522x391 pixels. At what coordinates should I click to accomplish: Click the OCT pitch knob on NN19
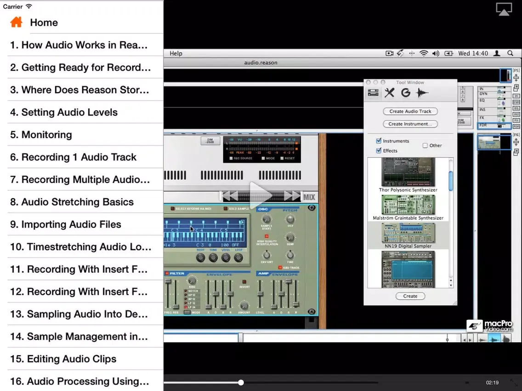coord(290,219)
